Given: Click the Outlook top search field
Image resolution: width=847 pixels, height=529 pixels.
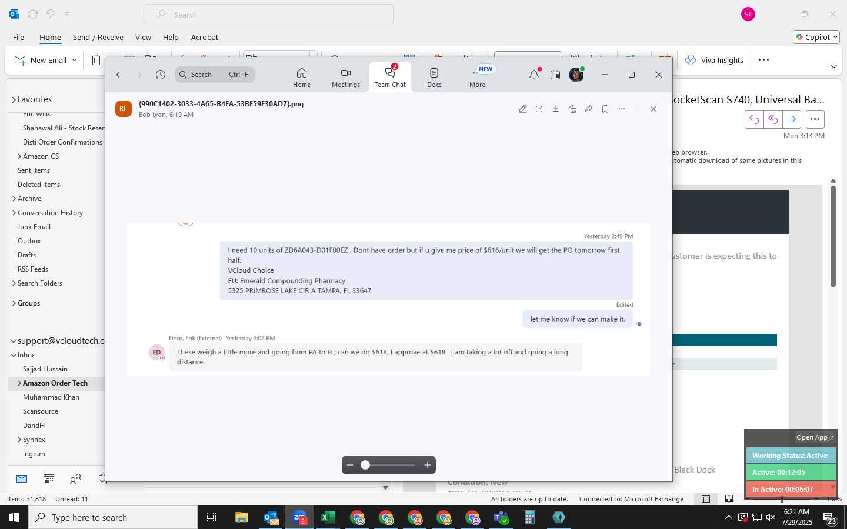Looking at the screenshot, I should tap(269, 15).
